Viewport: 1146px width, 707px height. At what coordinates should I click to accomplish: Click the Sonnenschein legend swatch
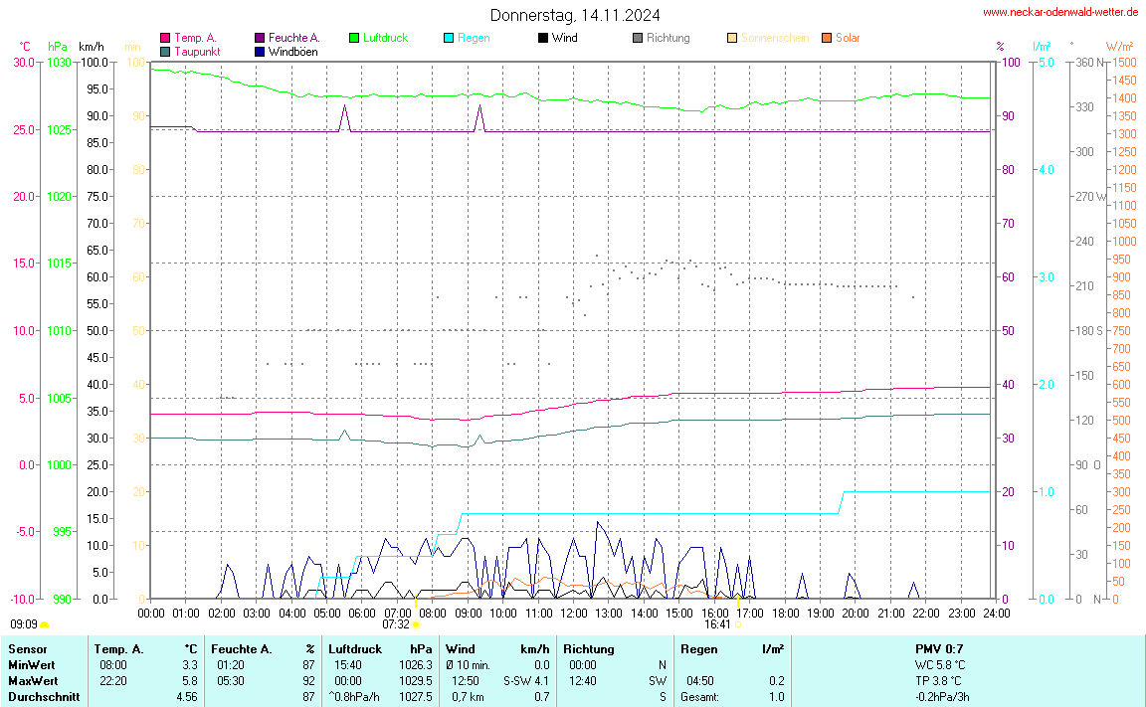[732, 38]
